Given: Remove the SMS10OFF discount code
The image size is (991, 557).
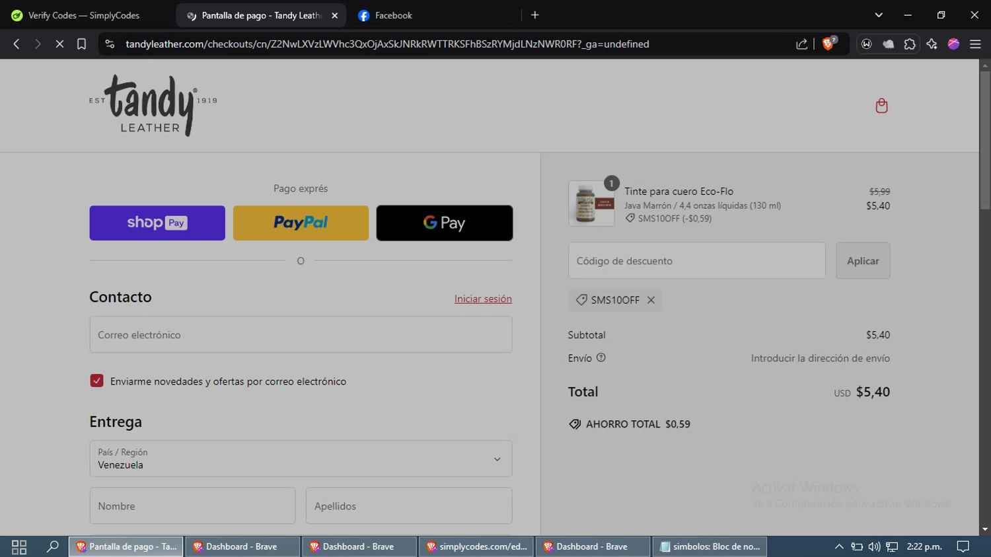Looking at the screenshot, I should (x=651, y=300).
